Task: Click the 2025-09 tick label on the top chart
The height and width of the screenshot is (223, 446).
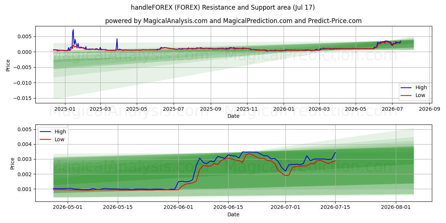Action: point(211,109)
